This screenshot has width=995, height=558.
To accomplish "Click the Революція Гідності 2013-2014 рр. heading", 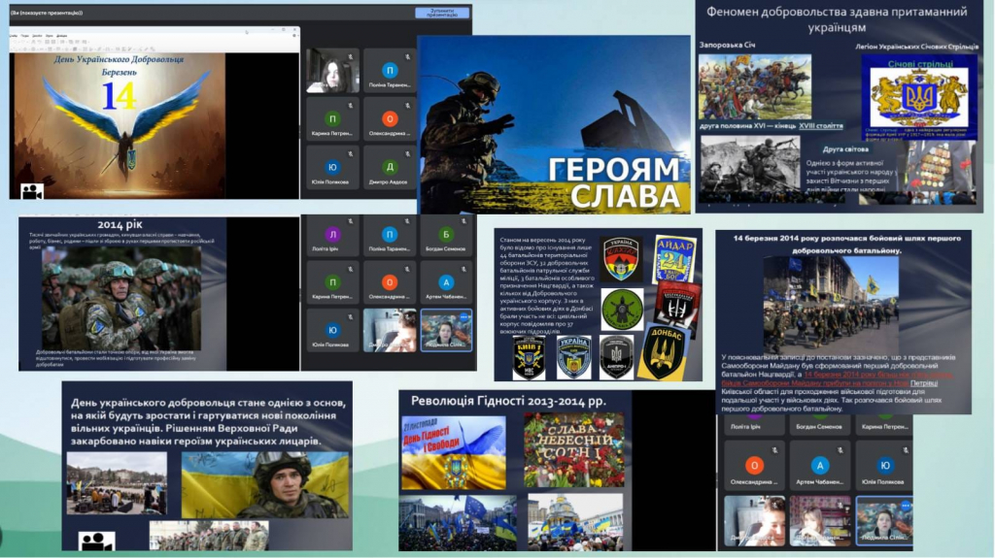I will click(x=508, y=401).
